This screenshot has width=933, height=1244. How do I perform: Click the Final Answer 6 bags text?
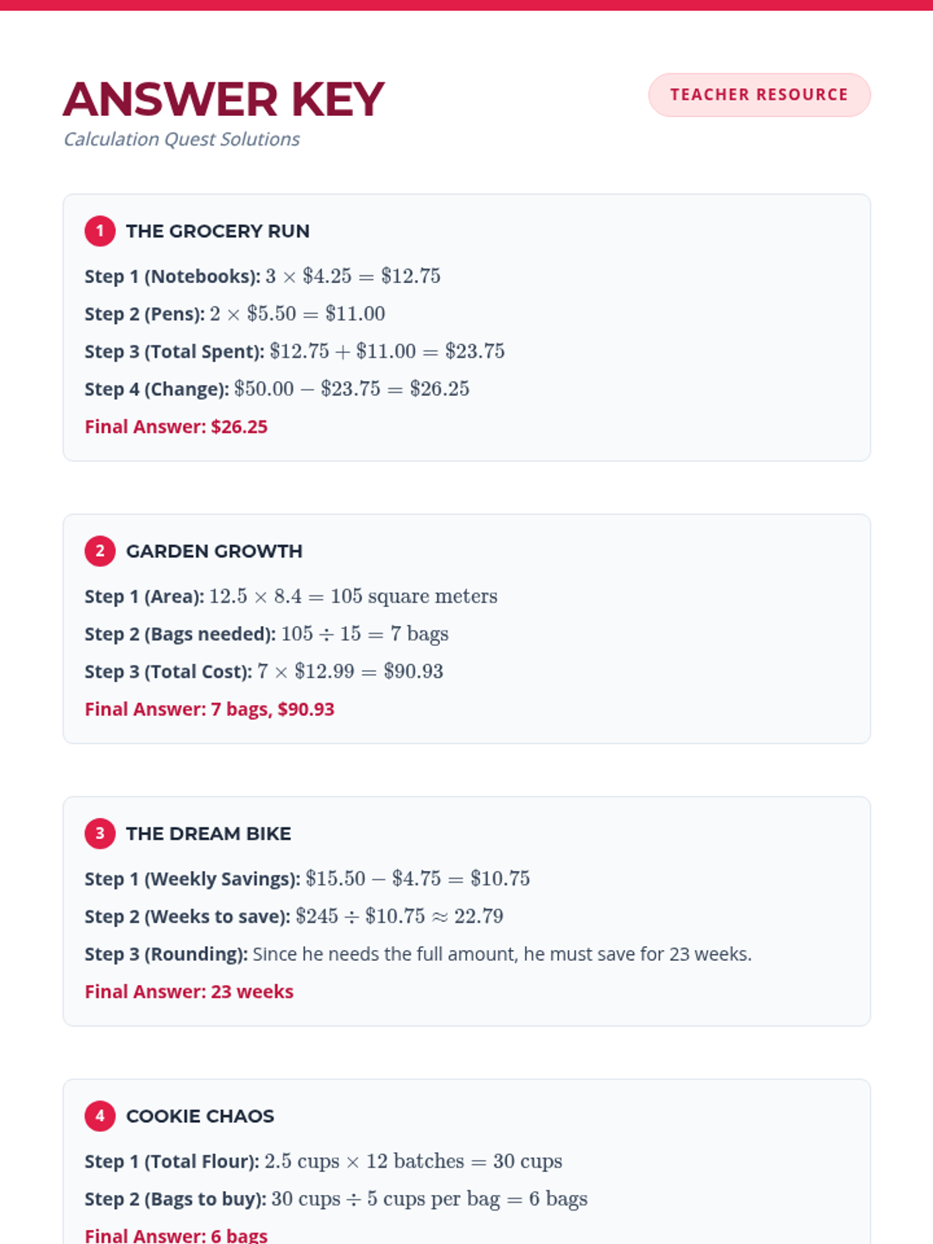tap(176, 1235)
